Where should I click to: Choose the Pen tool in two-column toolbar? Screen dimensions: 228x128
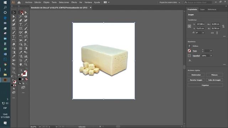21,21
